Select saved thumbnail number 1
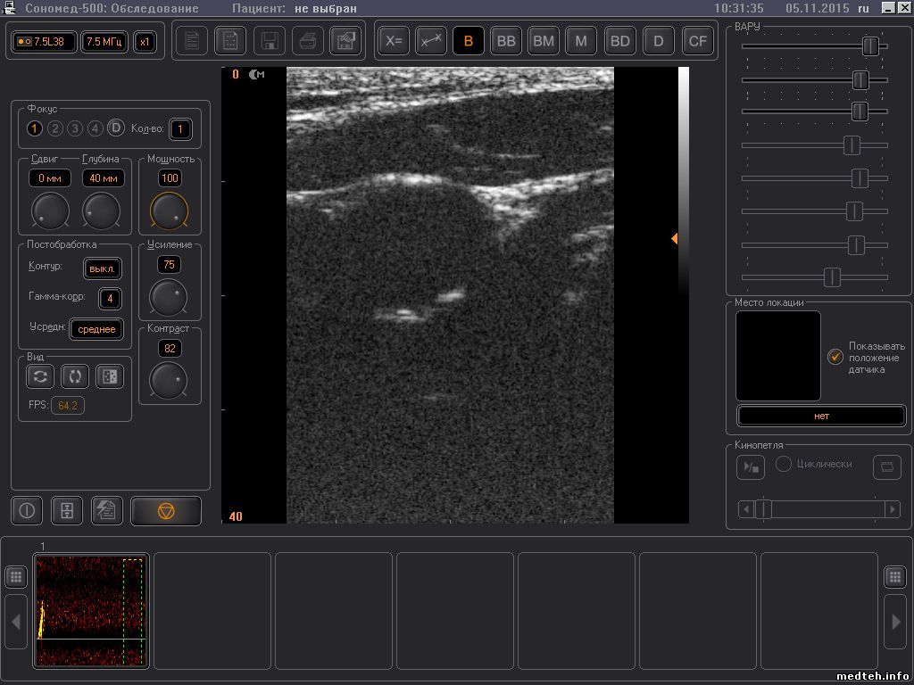 click(x=90, y=610)
